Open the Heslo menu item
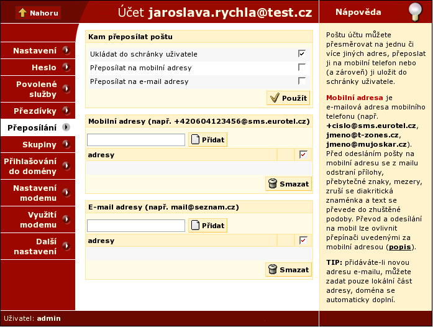The height and width of the screenshot is (327, 433). pyautogui.click(x=38, y=67)
